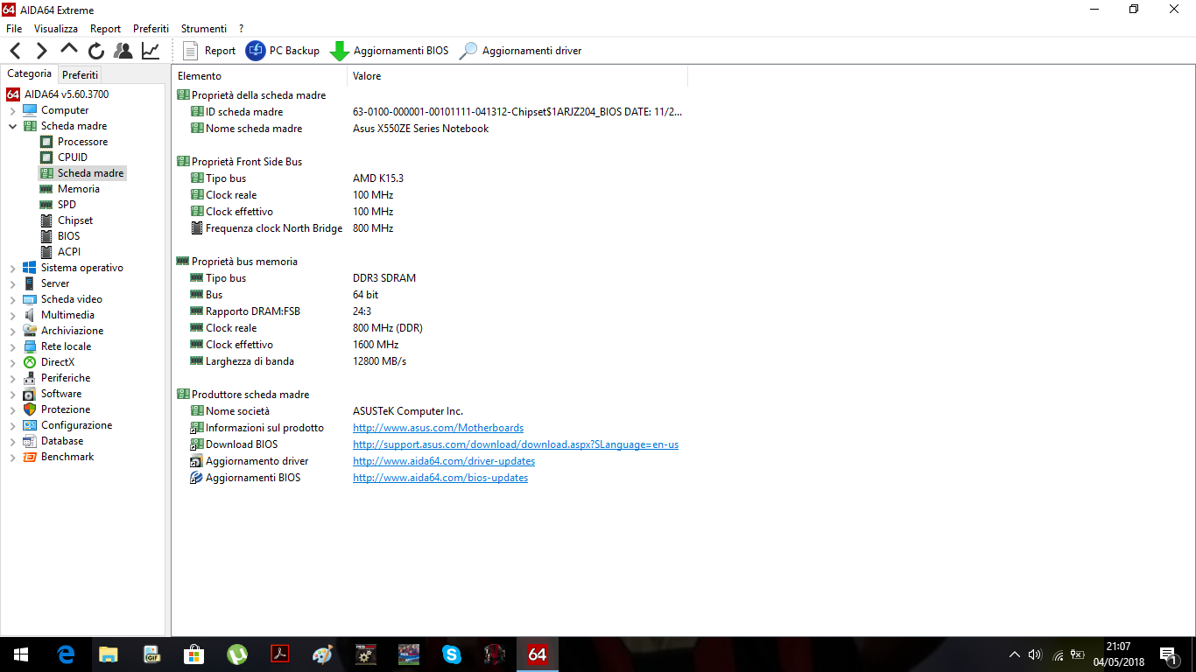
Task: Select Chipset in the tree
Action: pyautogui.click(x=75, y=220)
